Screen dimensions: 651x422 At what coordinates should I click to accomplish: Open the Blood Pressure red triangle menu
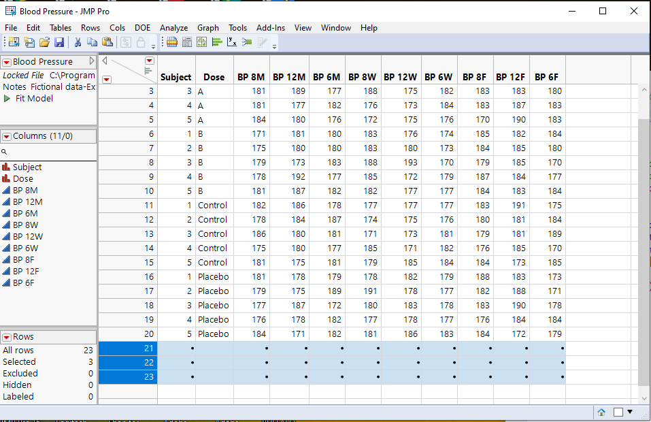coord(8,61)
